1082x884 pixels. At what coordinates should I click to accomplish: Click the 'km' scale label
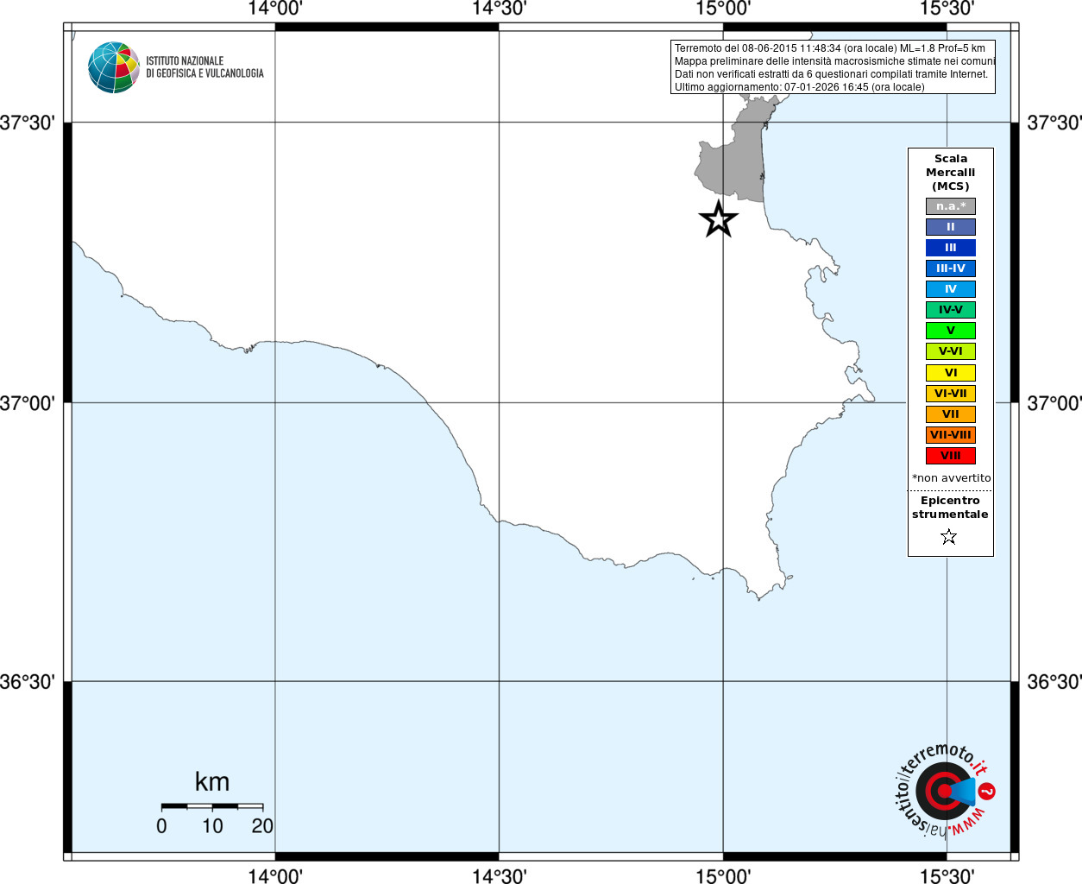pyautogui.click(x=212, y=782)
